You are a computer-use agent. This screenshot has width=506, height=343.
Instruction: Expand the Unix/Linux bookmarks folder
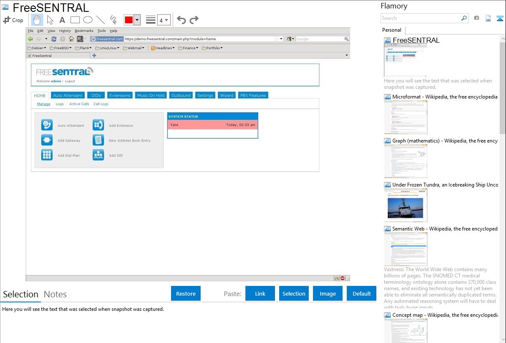(107, 48)
